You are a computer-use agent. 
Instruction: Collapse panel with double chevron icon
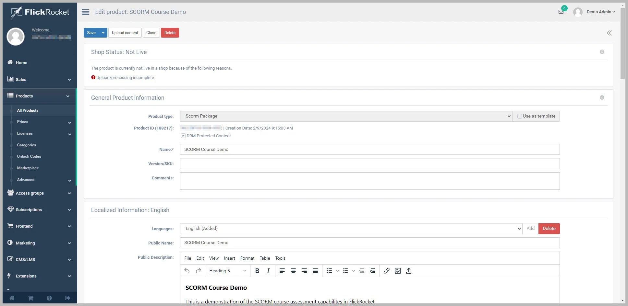tap(609, 33)
